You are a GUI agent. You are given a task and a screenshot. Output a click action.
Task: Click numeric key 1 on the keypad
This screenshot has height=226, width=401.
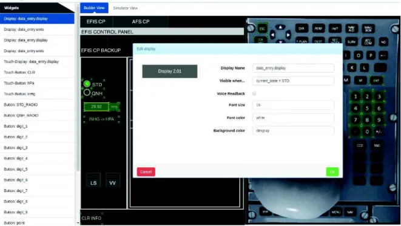356,96
